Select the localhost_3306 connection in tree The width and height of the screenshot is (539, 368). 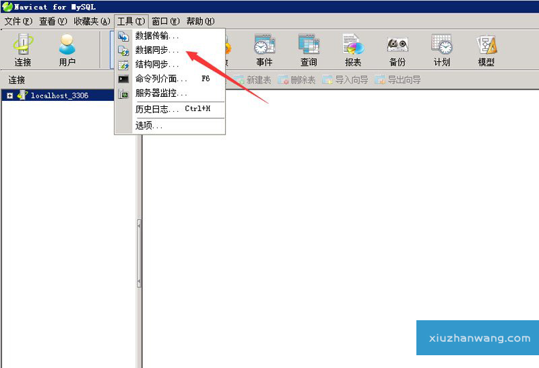(59, 96)
